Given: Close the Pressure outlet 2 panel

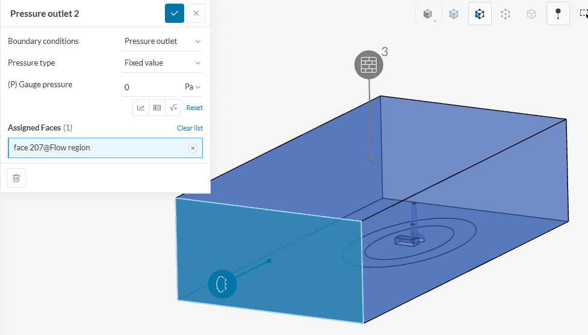Looking at the screenshot, I should [196, 13].
